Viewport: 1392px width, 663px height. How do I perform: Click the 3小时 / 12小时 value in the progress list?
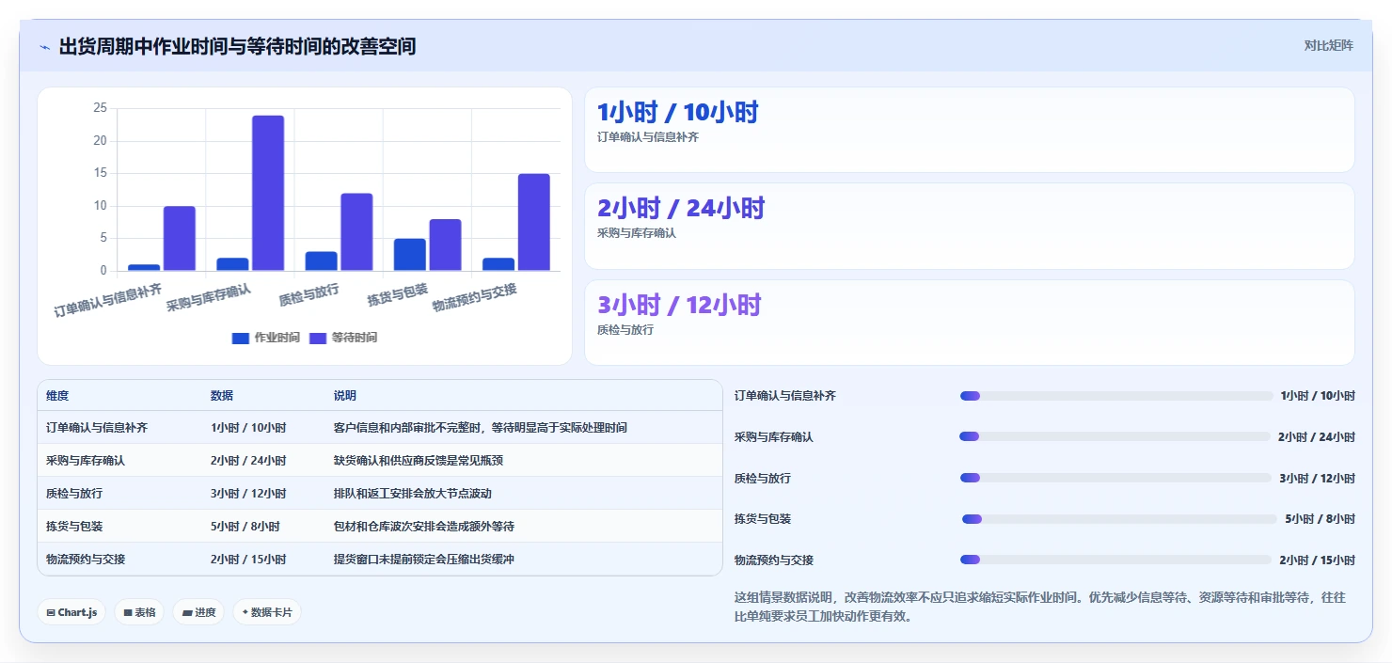tap(1317, 478)
